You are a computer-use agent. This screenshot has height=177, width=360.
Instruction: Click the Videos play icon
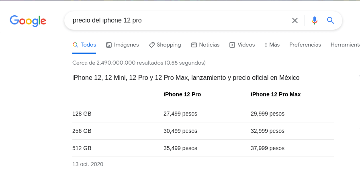[x=232, y=45]
